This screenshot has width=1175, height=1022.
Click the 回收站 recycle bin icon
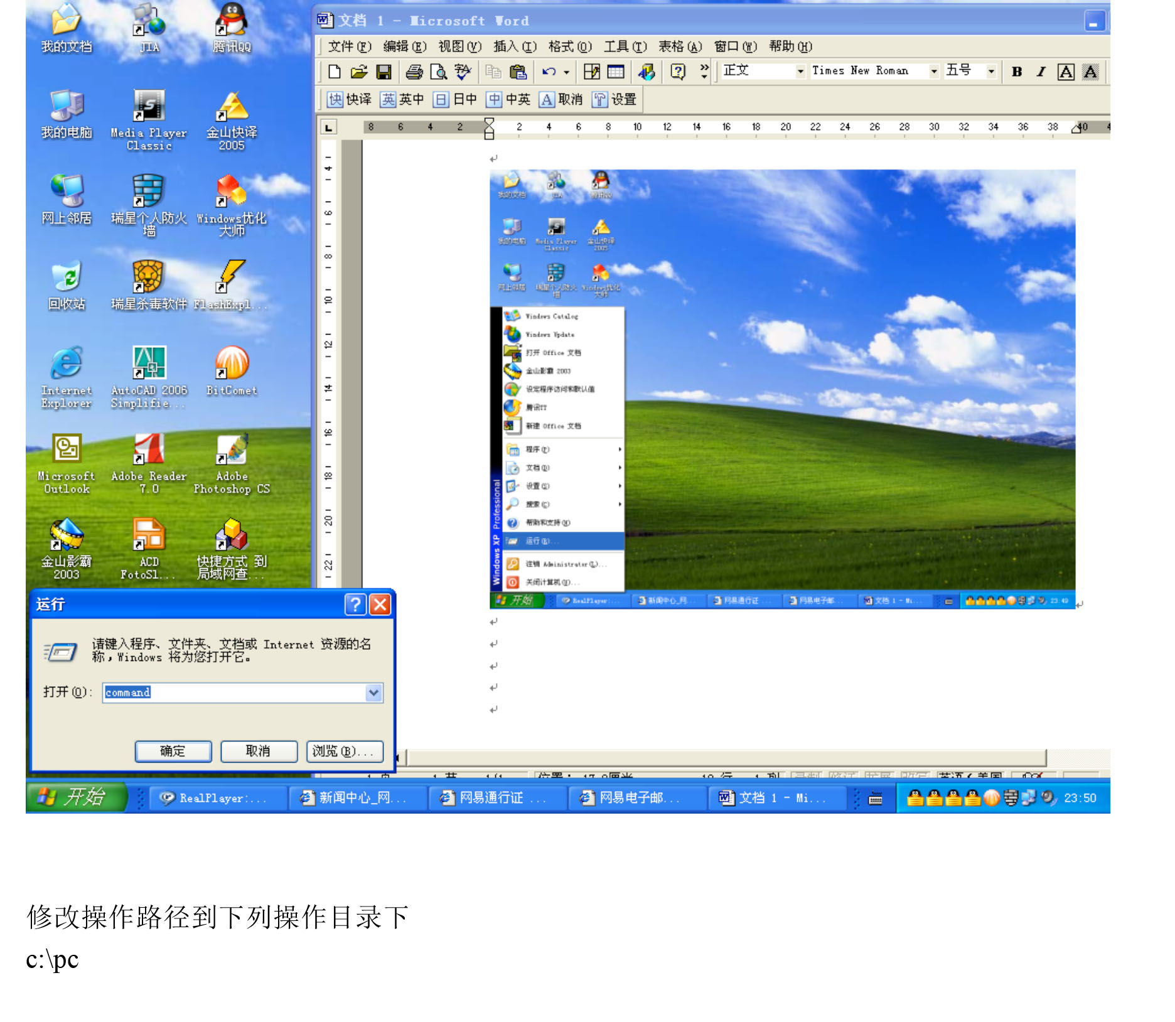[67, 286]
